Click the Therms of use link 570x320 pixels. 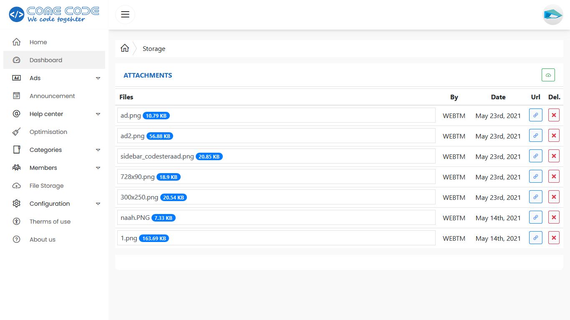[x=50, y=222]
